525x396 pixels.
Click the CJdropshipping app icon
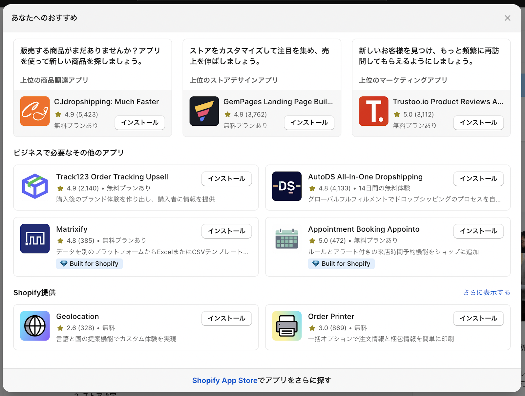coord(35,111)
